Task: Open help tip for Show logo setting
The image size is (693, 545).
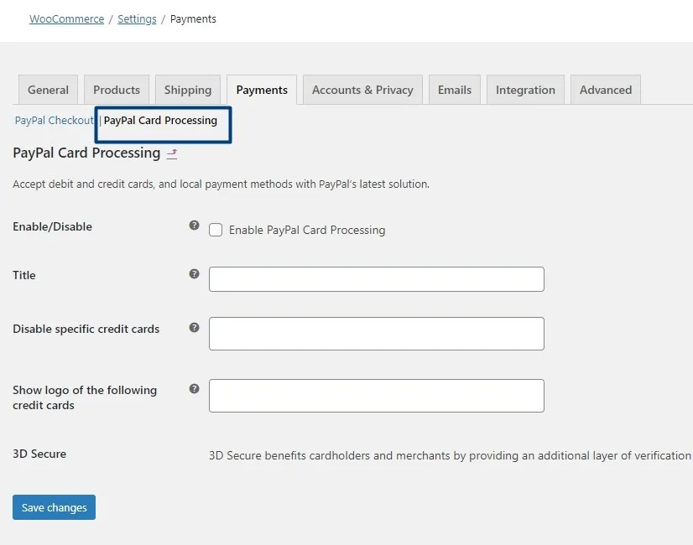Action: tap(194, 389)
